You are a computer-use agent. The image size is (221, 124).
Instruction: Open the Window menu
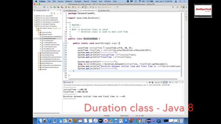click(x=107, y=1)
